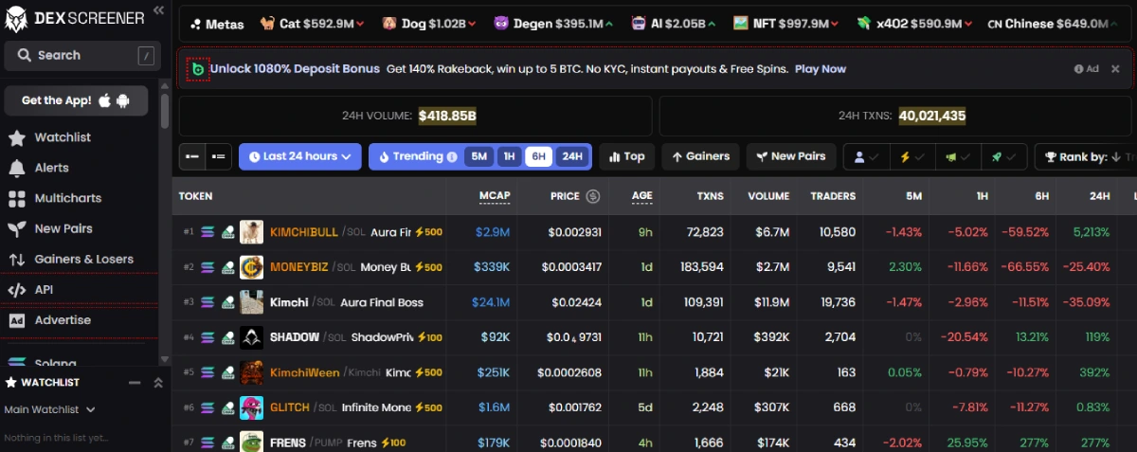Click the New Pairs button in toolbar

coord(790,156)
